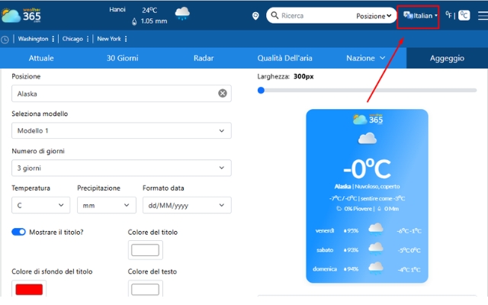Pick the red title background color swatch
The width and height of the screenshot is (488, 305).
[29, 290]
